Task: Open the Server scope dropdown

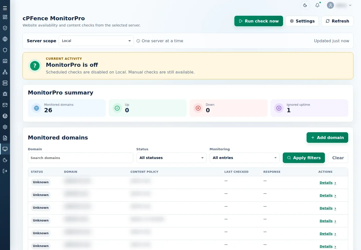Action: coord(96,41)
